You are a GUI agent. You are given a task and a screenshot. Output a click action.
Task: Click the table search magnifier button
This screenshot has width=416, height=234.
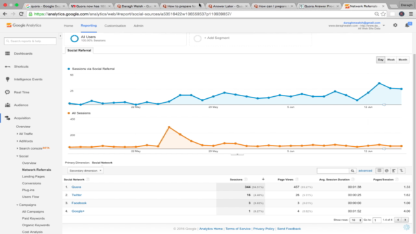pos(352,170)
